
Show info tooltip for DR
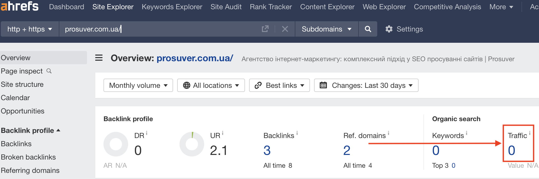point(147,133)
